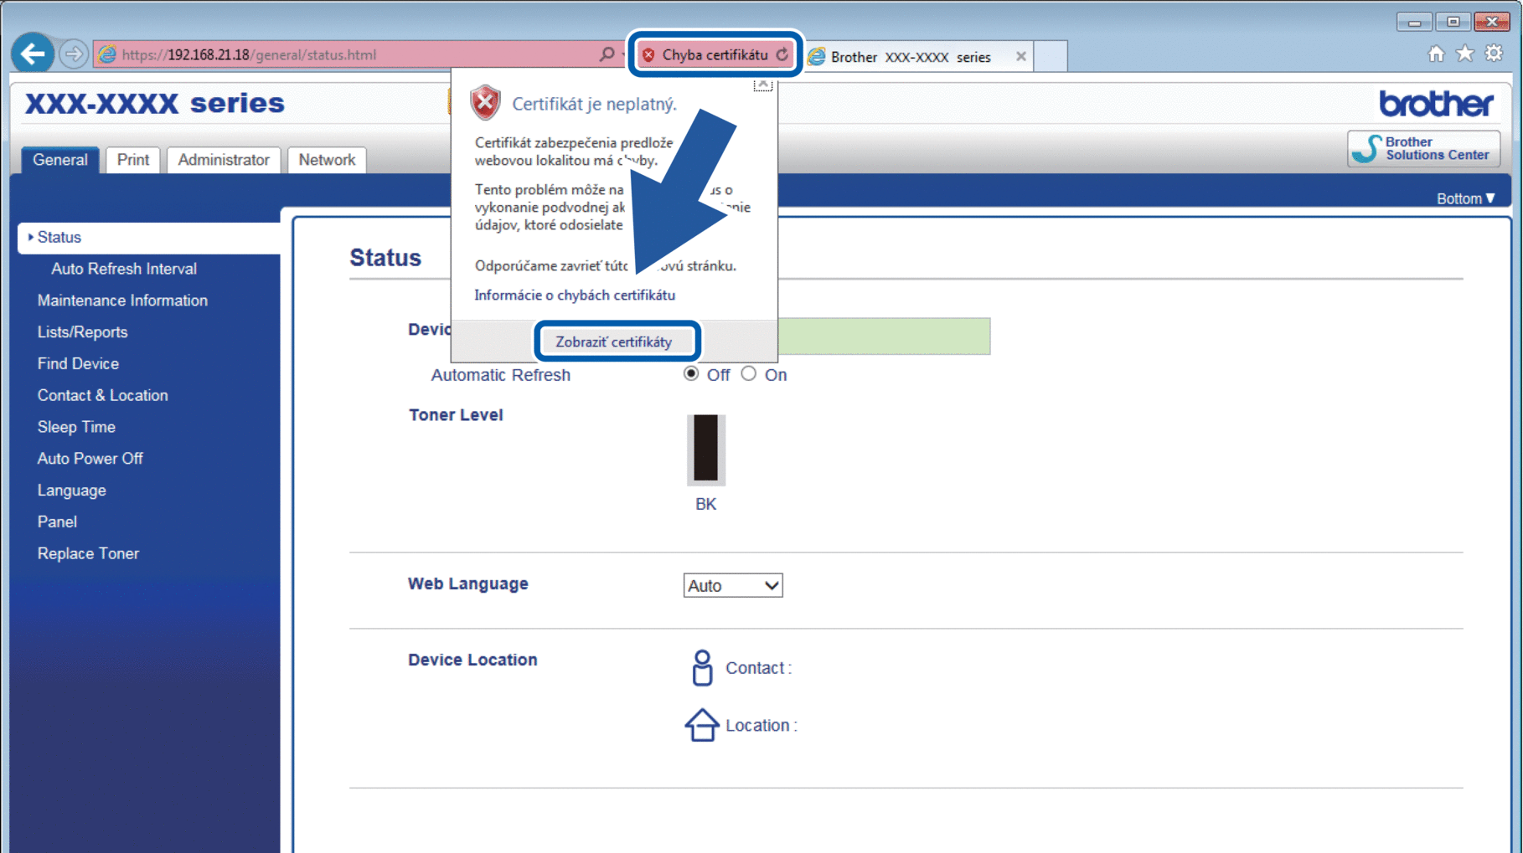Viewport: 1523px width, 853px height.
Task: Click the page icon in the address bar
Action: point(107,54)
